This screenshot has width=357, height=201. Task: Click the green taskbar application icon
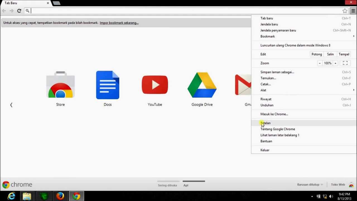point(44,196)
